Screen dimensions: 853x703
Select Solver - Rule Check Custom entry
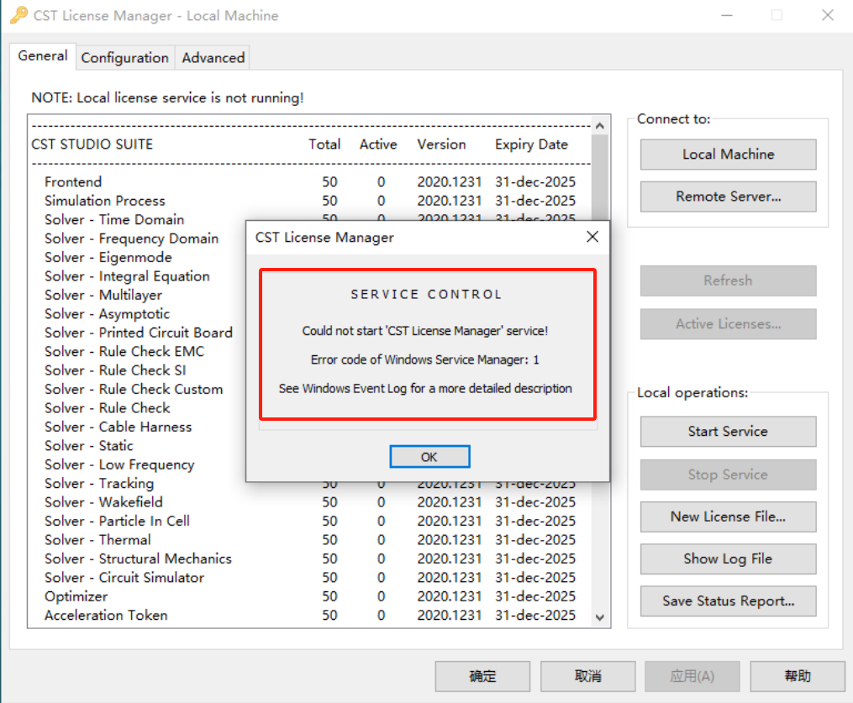pos(134,389)
